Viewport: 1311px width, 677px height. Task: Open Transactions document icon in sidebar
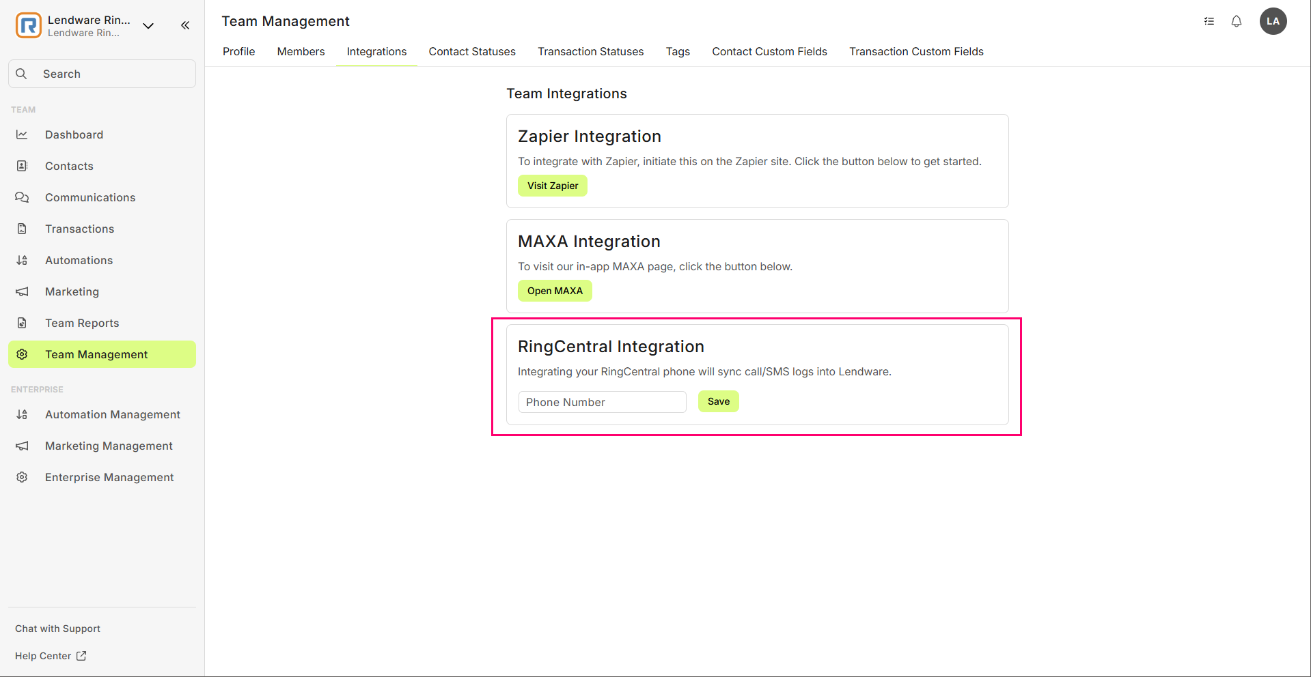(x=22, y=229)
